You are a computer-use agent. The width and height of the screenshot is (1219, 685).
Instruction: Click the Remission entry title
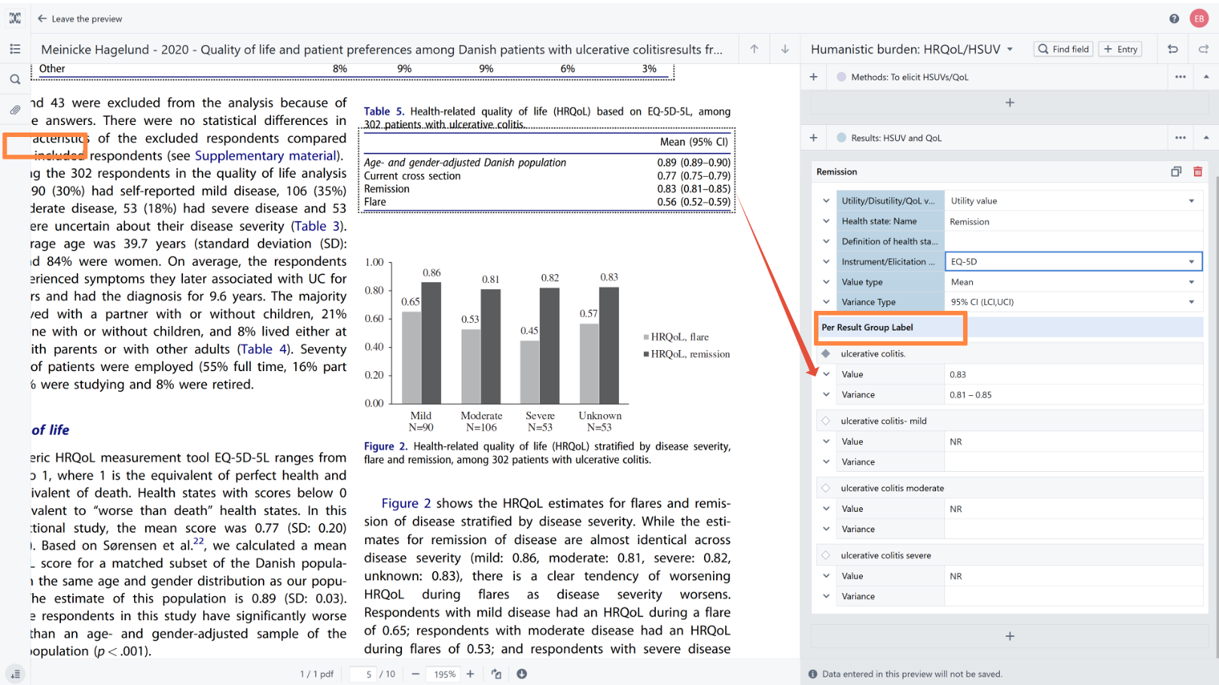pos(837,172)
